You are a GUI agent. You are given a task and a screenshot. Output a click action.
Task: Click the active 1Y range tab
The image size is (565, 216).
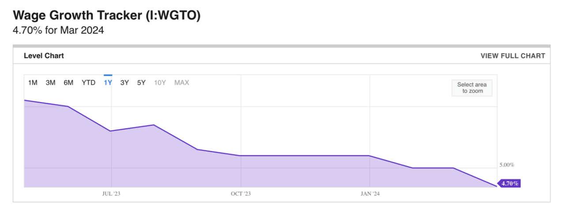[108, 83]
